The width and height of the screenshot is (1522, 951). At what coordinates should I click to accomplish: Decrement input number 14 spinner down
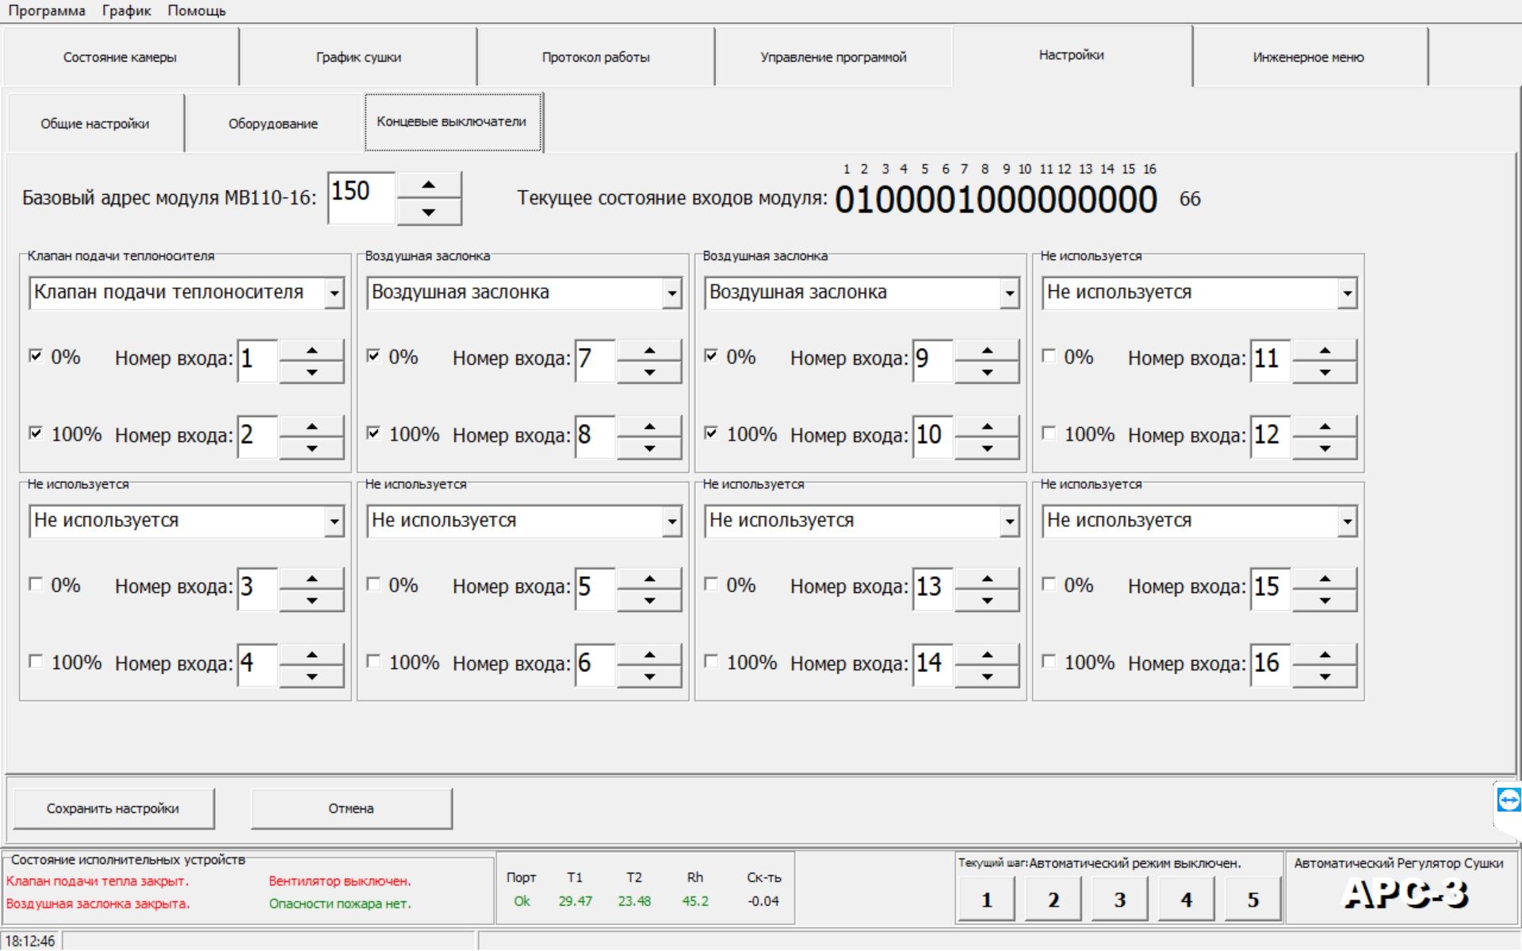click(x=987, y=677)
